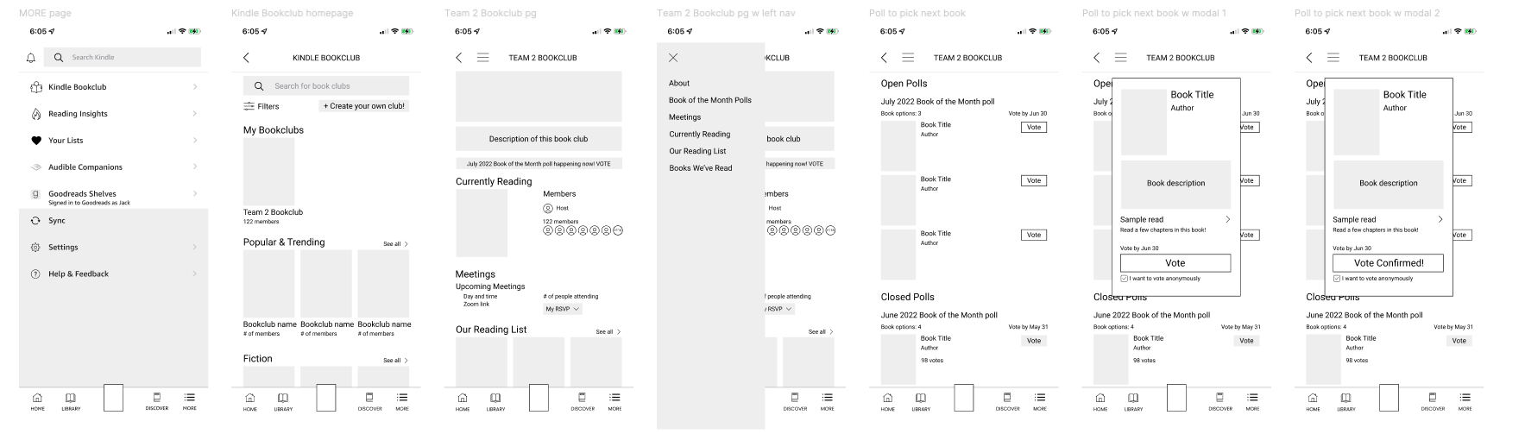Tap the Sync arrows icon
This screenshot has height=434, width=1525.
pyautogui.click(x=35, y=221)
